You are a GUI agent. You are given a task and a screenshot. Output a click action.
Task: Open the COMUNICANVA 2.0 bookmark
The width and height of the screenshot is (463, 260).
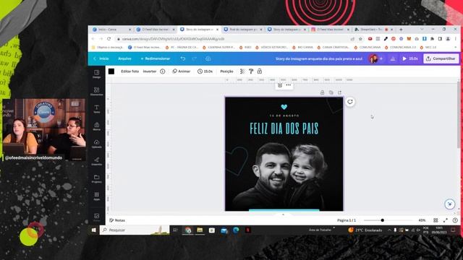pyautogui.click(x=400, y=47)
